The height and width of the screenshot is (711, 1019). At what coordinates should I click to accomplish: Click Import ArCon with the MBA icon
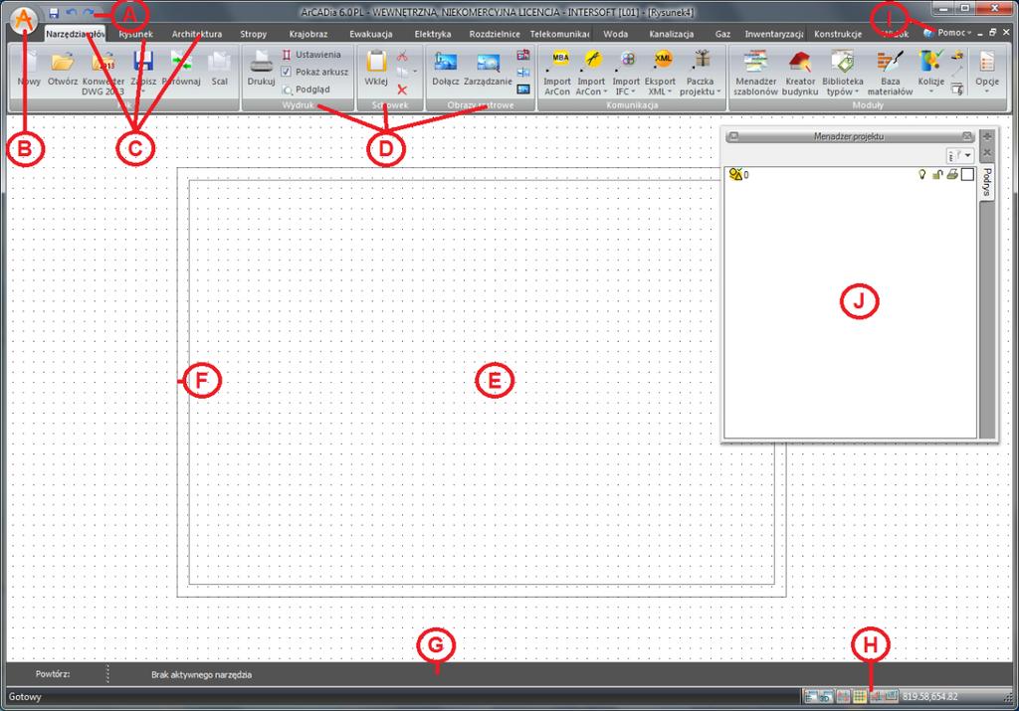point(557,73)
